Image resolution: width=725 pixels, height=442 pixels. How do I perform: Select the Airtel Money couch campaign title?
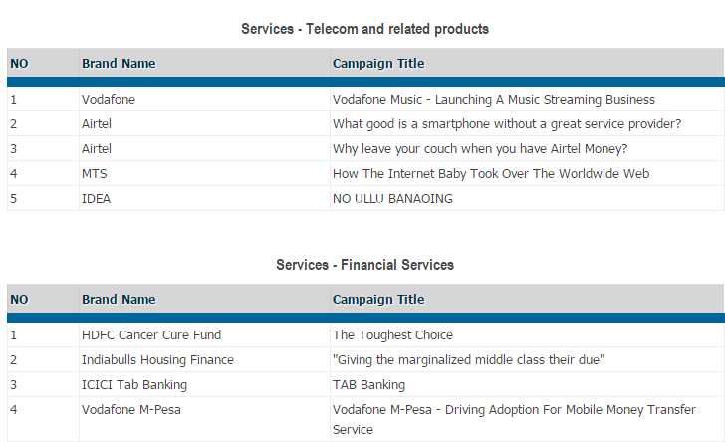click(479, 149)
